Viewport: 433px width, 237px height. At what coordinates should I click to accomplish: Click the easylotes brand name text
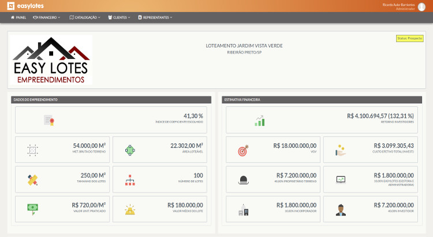point(31,6)
